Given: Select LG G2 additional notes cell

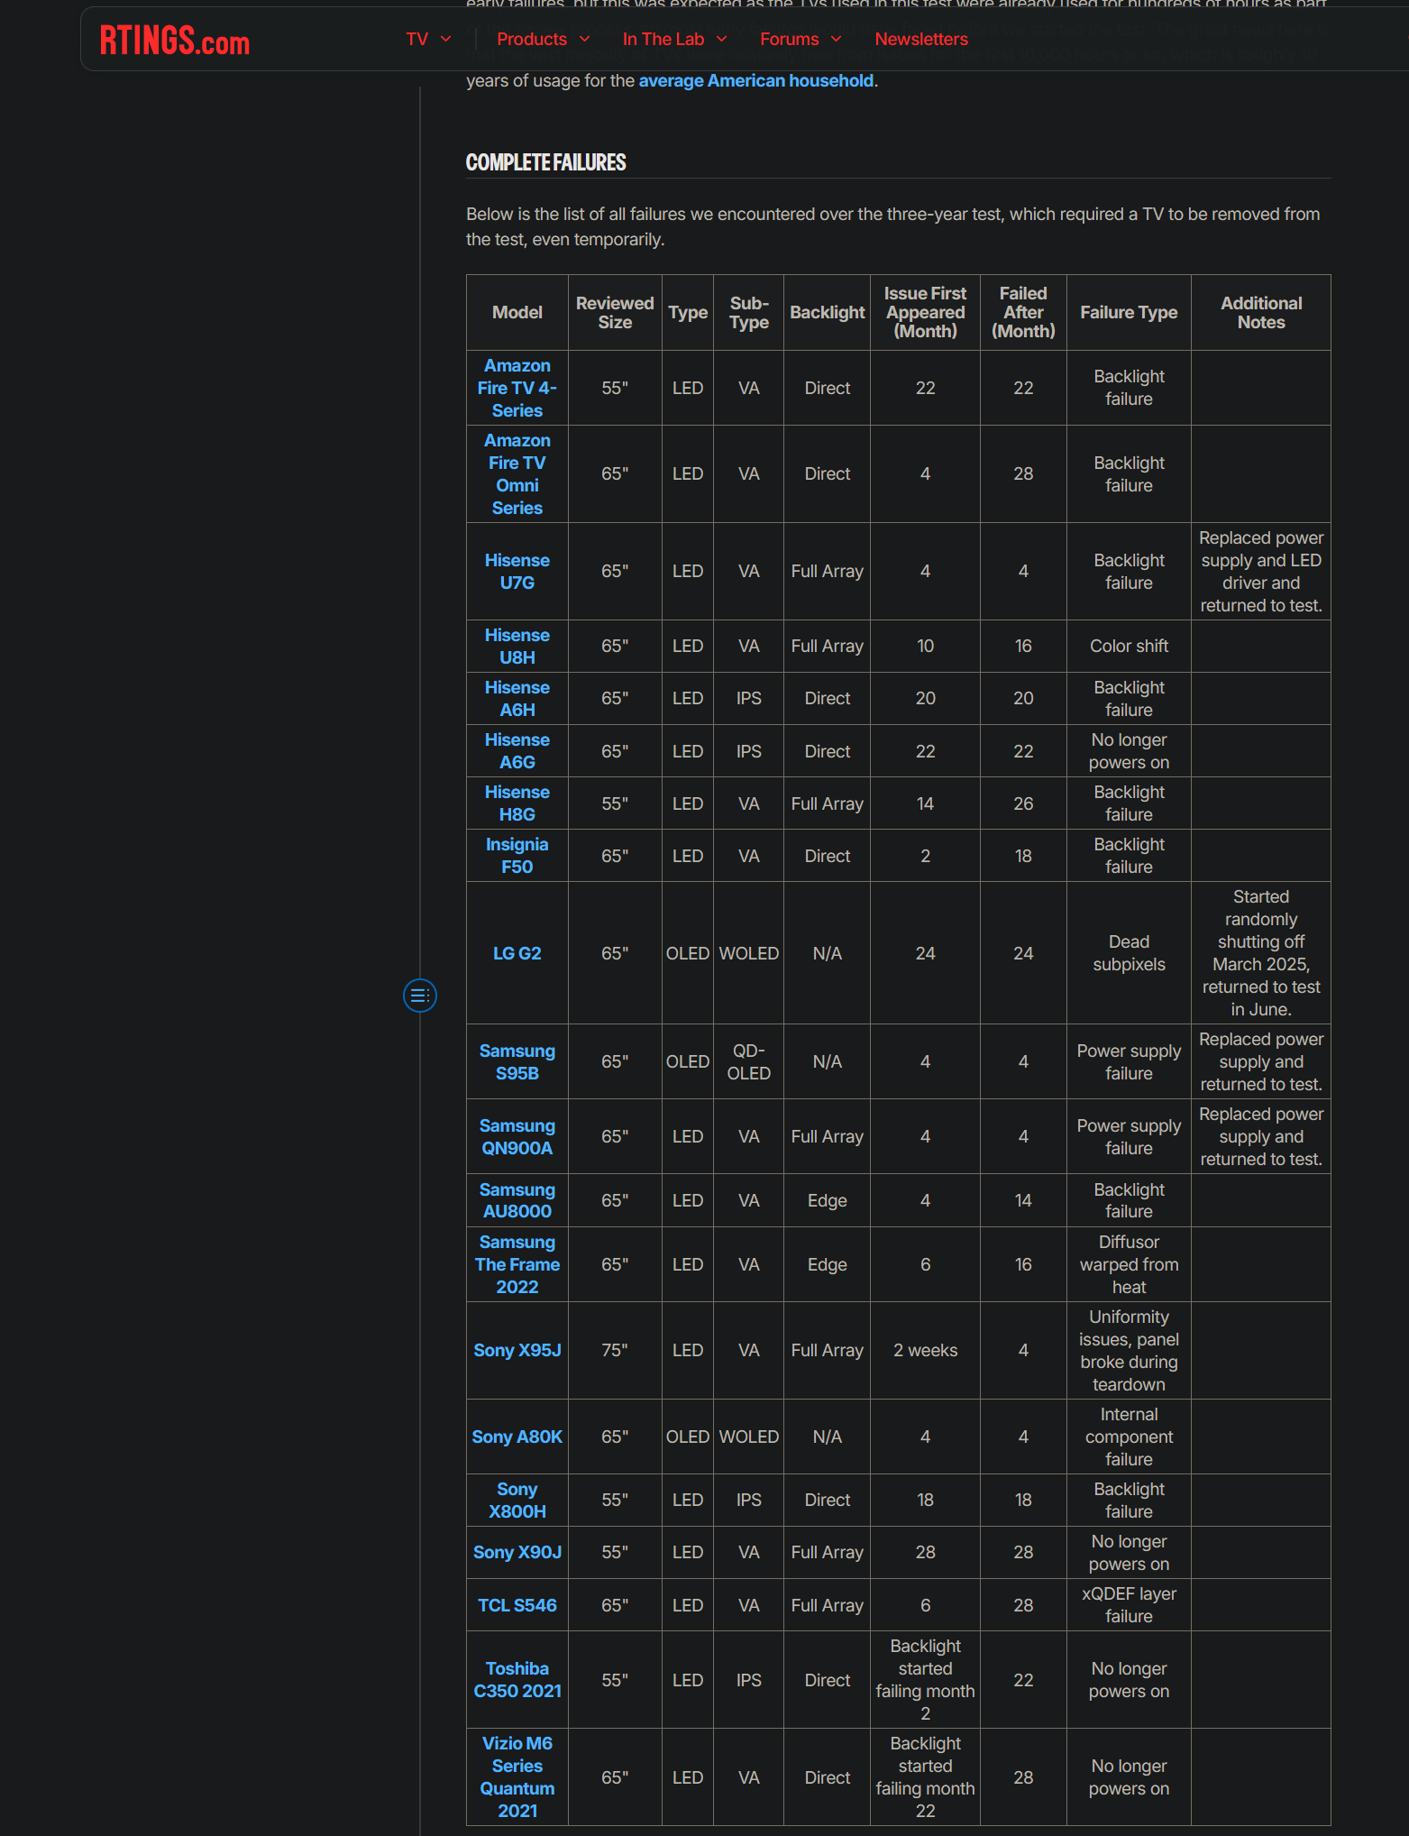Looking at the screenshot, I should click(x=1261, y=953).
